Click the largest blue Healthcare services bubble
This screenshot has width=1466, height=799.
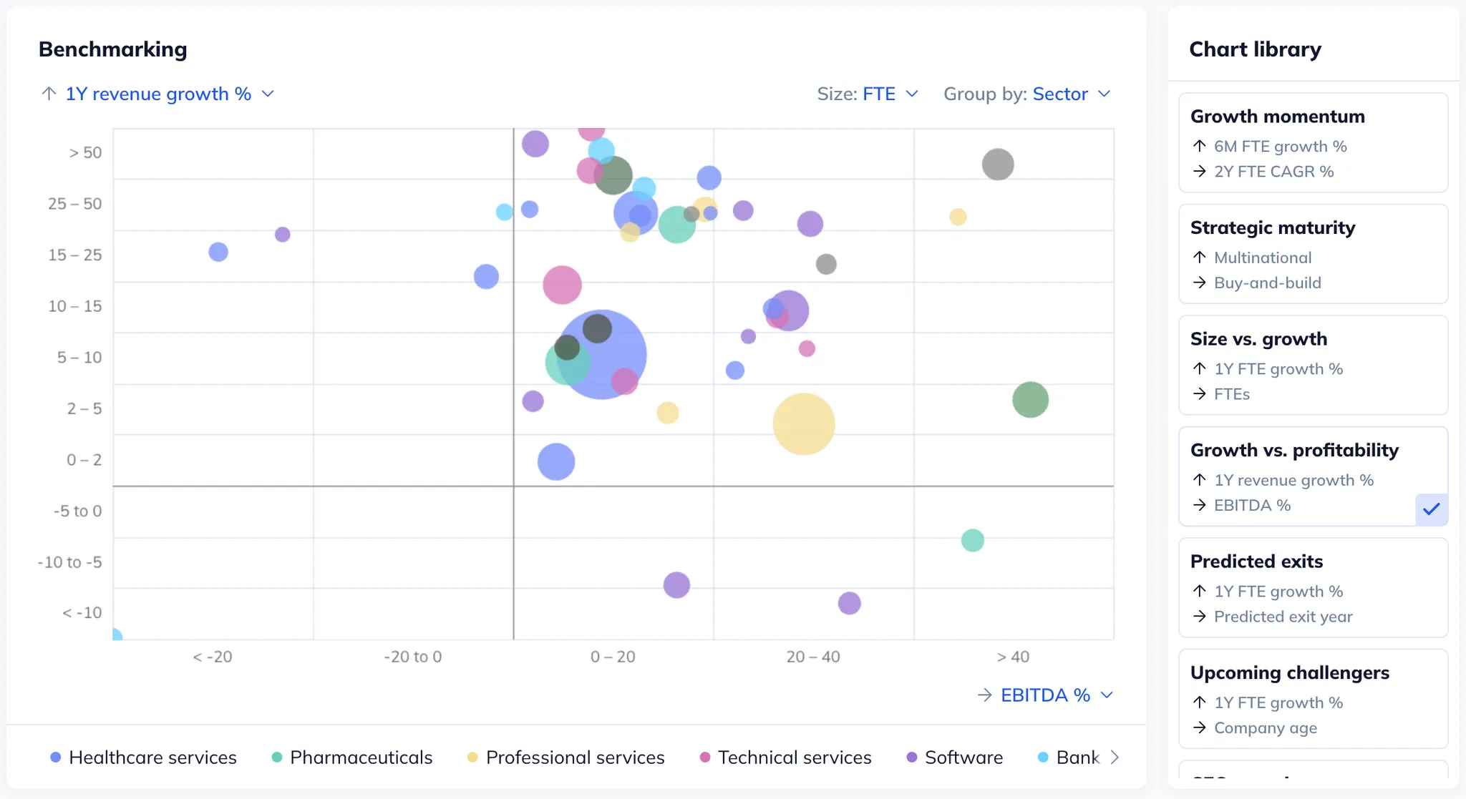602,354
